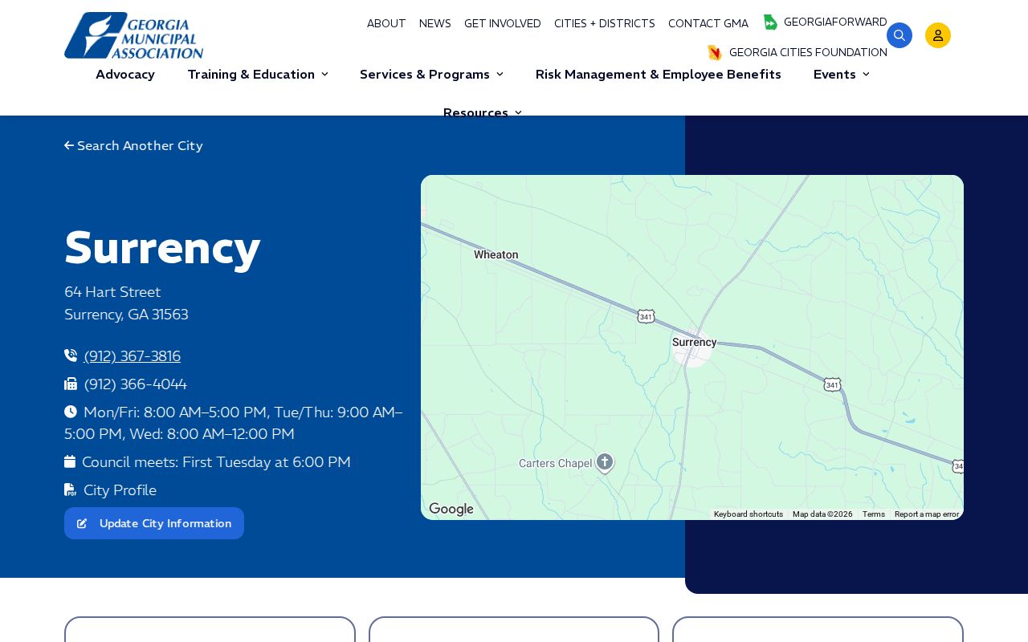This screenshot has height=642, width=1028.
Task: Click the yellow user account icon
Action: [938, 35]
